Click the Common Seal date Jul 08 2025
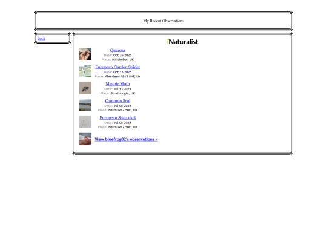327x245 pixels. [x=122, y=106]
